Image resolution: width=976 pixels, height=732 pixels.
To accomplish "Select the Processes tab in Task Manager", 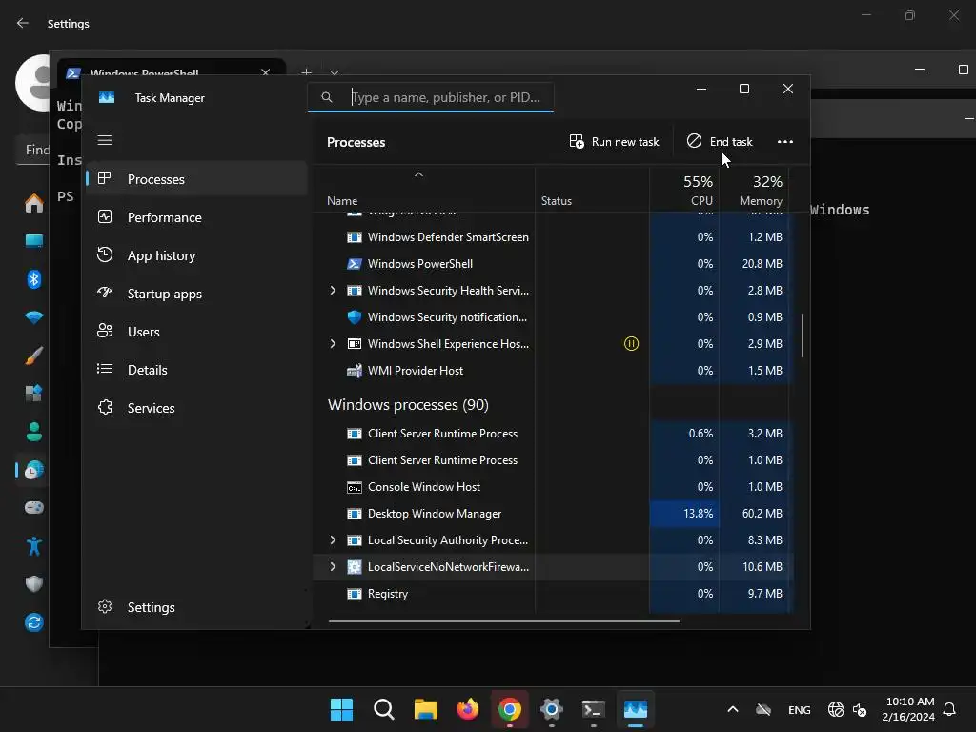I will pyautogui.click(x=196, y=179).
